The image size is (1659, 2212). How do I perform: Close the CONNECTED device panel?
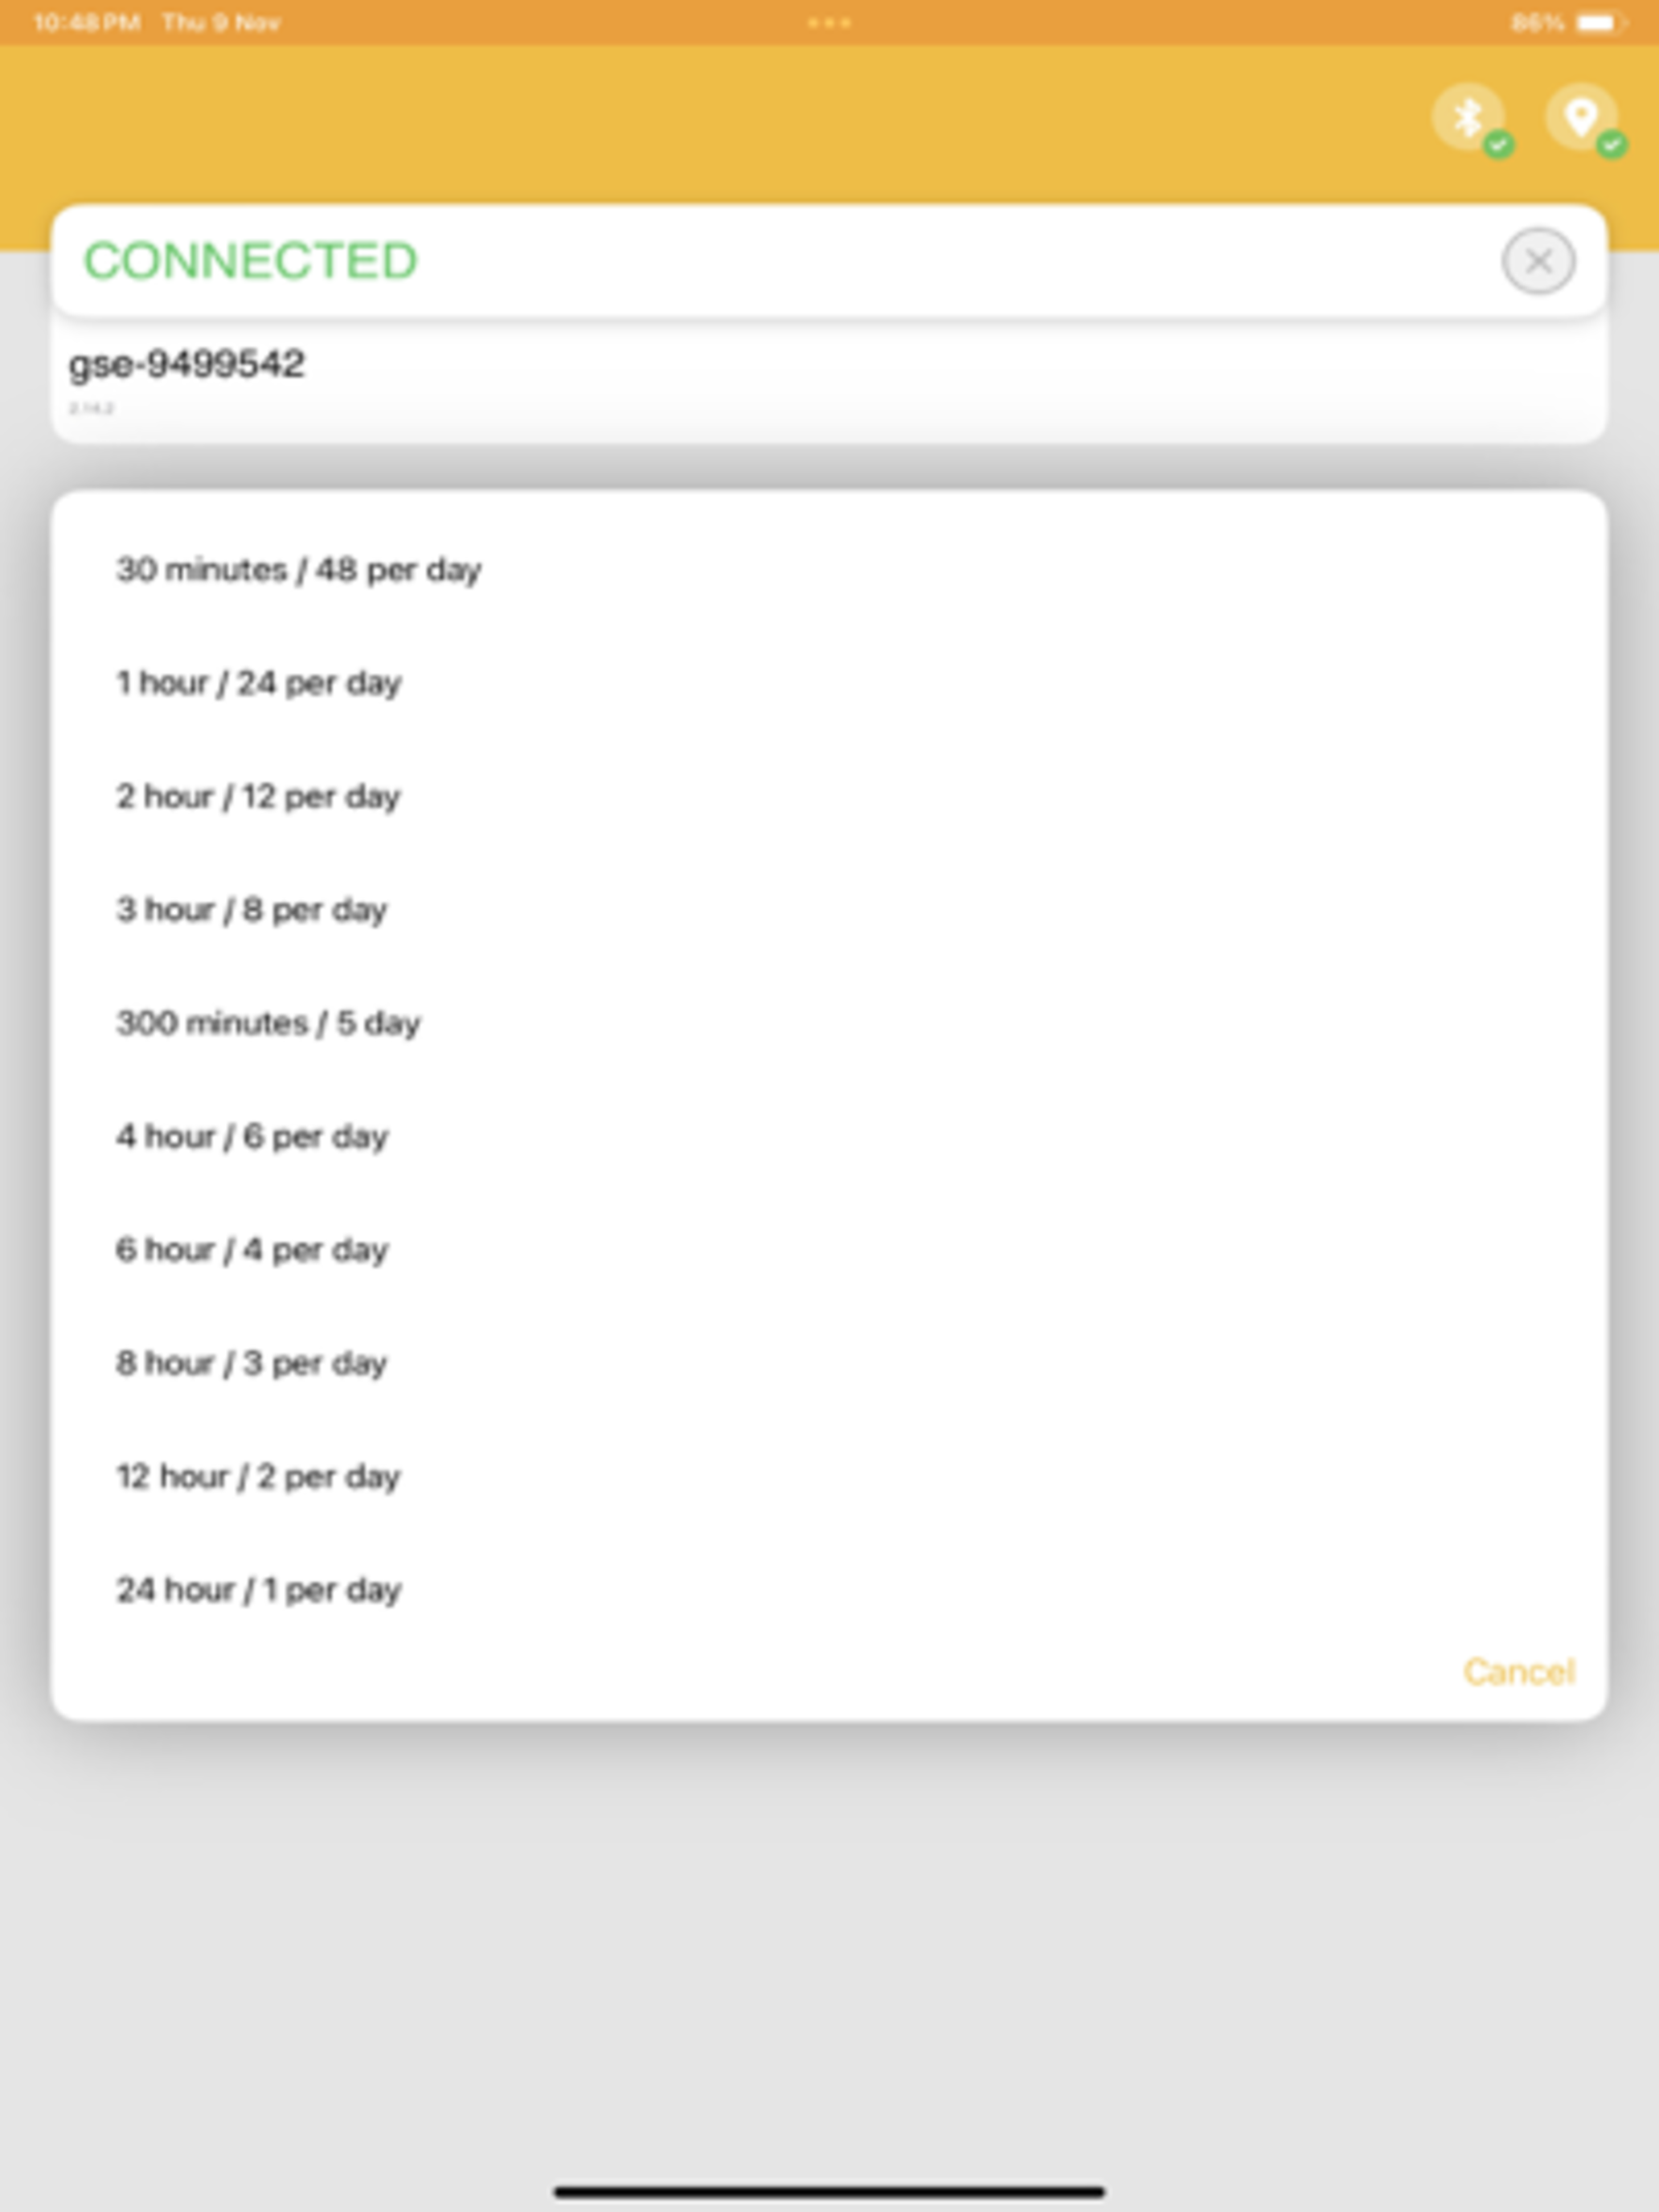(x=1538, y=262)
